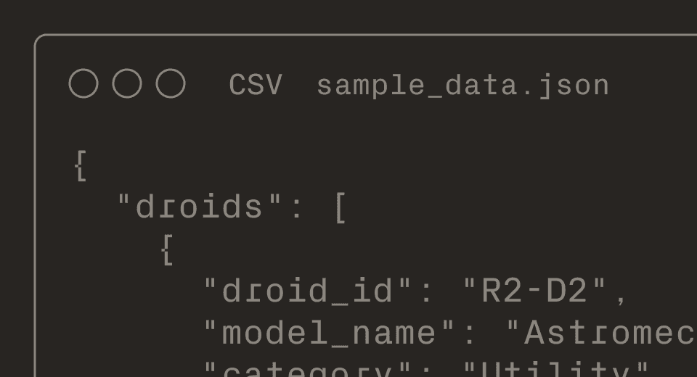Click the colon after "droid_id"
This screenshot has width=697, height=377.
(426, 293)
